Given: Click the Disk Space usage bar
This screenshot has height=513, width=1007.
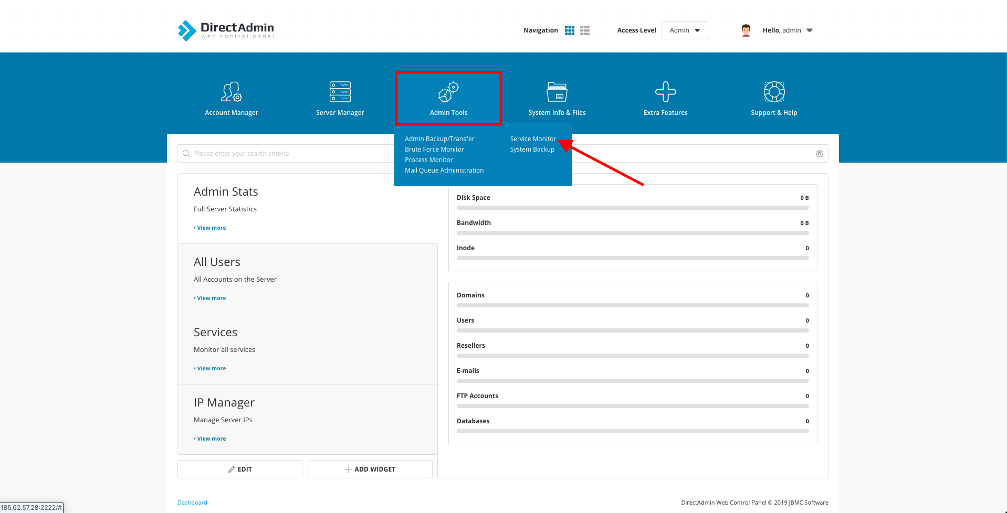Looking at the screenshot, I should [632, 208].
